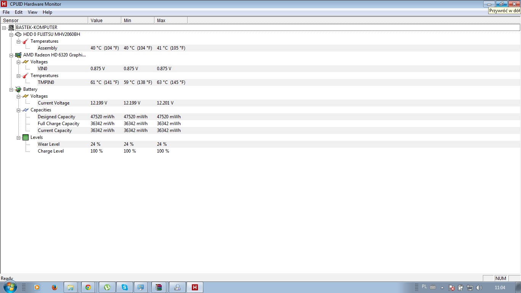Image resolution: width=521 pixels, height=293 pixels.
Task: Open Windows Explorer from the taskbar
Action: click(71, 287)
